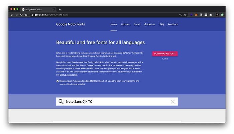Click into the Noto Sans CJK TC search field
This screenshot has width=234, height=134.
(x=117, y=102)
